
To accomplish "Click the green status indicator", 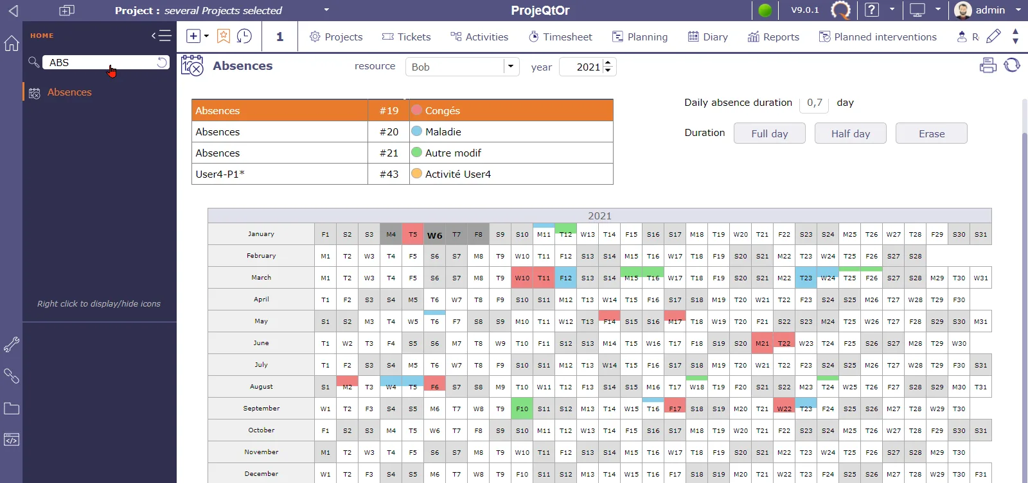I will tap(765, 10).
